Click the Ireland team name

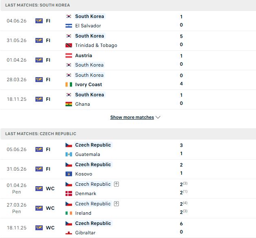83,213
